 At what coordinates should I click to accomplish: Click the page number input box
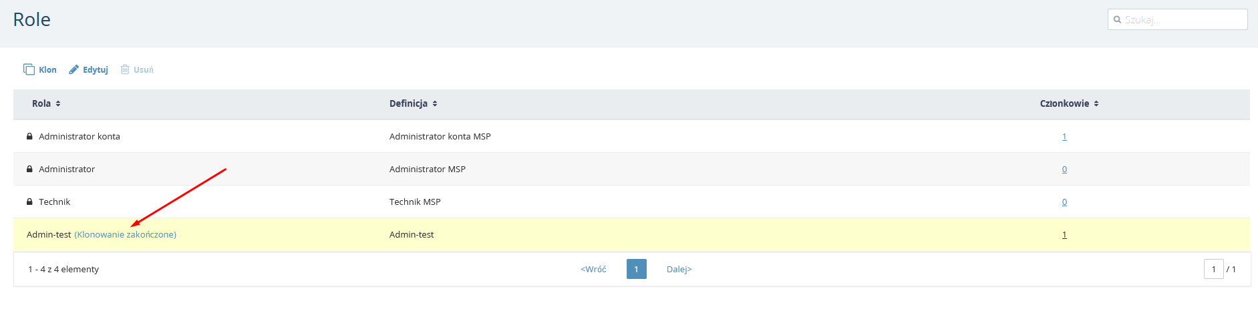[x=1214, y=269]
